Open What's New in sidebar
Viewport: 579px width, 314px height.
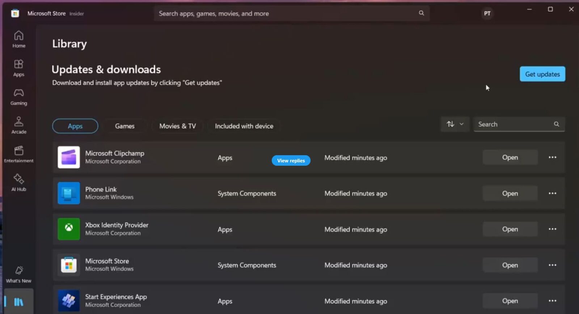tap(19, 274)
